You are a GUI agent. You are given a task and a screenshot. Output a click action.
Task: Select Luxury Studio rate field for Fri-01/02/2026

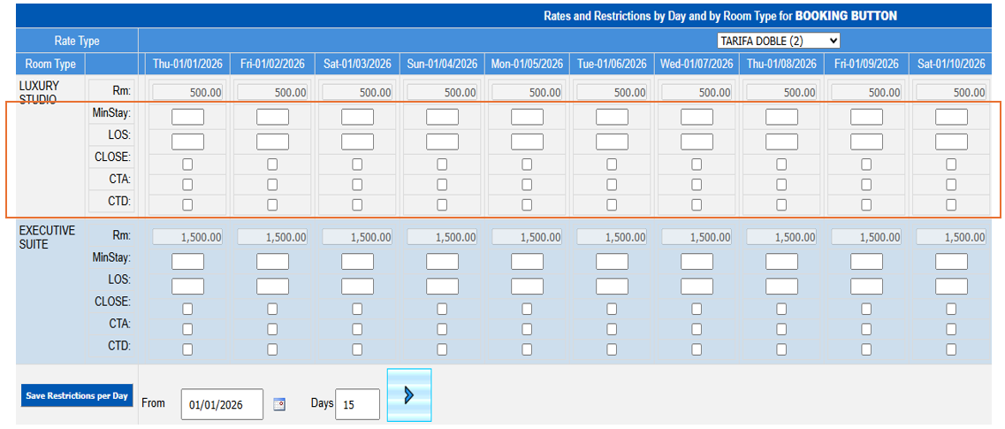click(272, 92)
